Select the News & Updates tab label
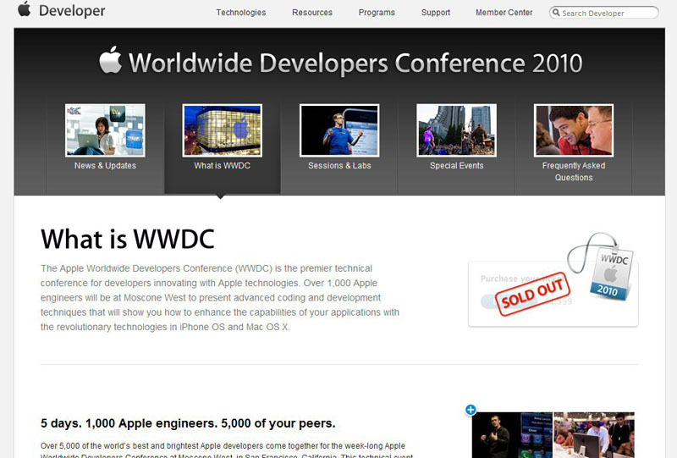 pyautogui.click(x=105, y=165)
